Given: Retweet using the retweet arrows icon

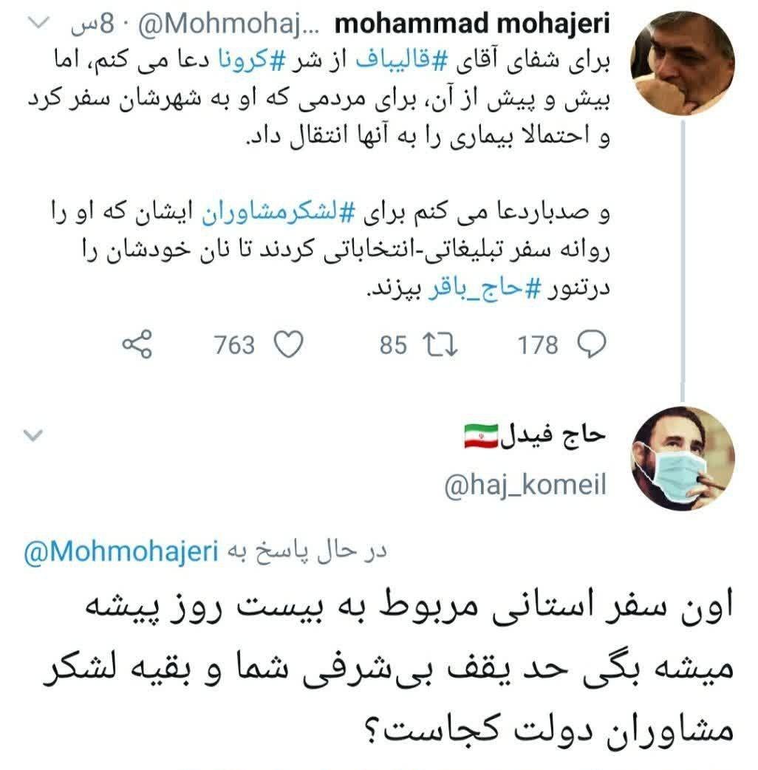Looking at the screenshot, I should 439,344.
